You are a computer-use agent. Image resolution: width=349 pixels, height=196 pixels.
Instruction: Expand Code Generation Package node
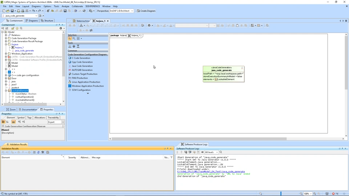(6, 38)
